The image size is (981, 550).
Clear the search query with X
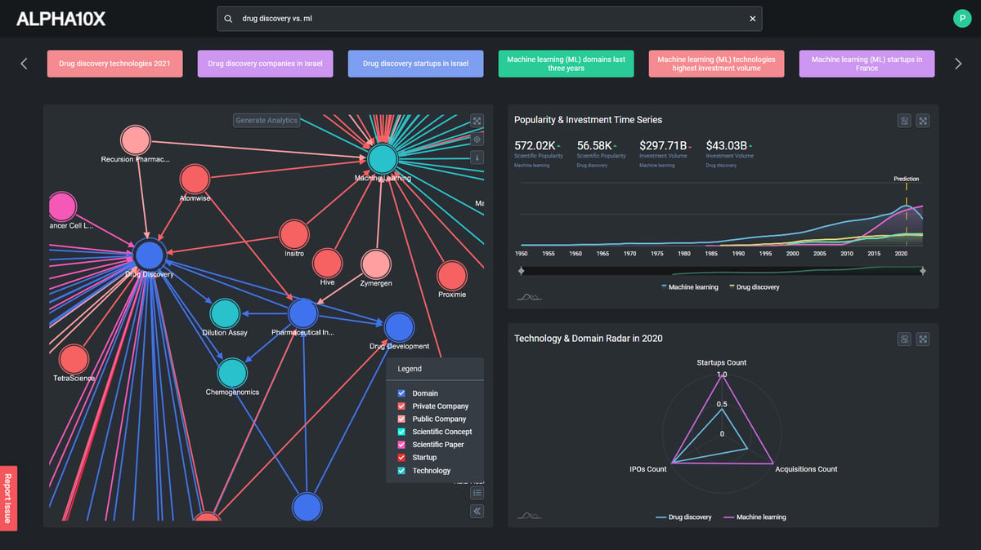(753, 19)
